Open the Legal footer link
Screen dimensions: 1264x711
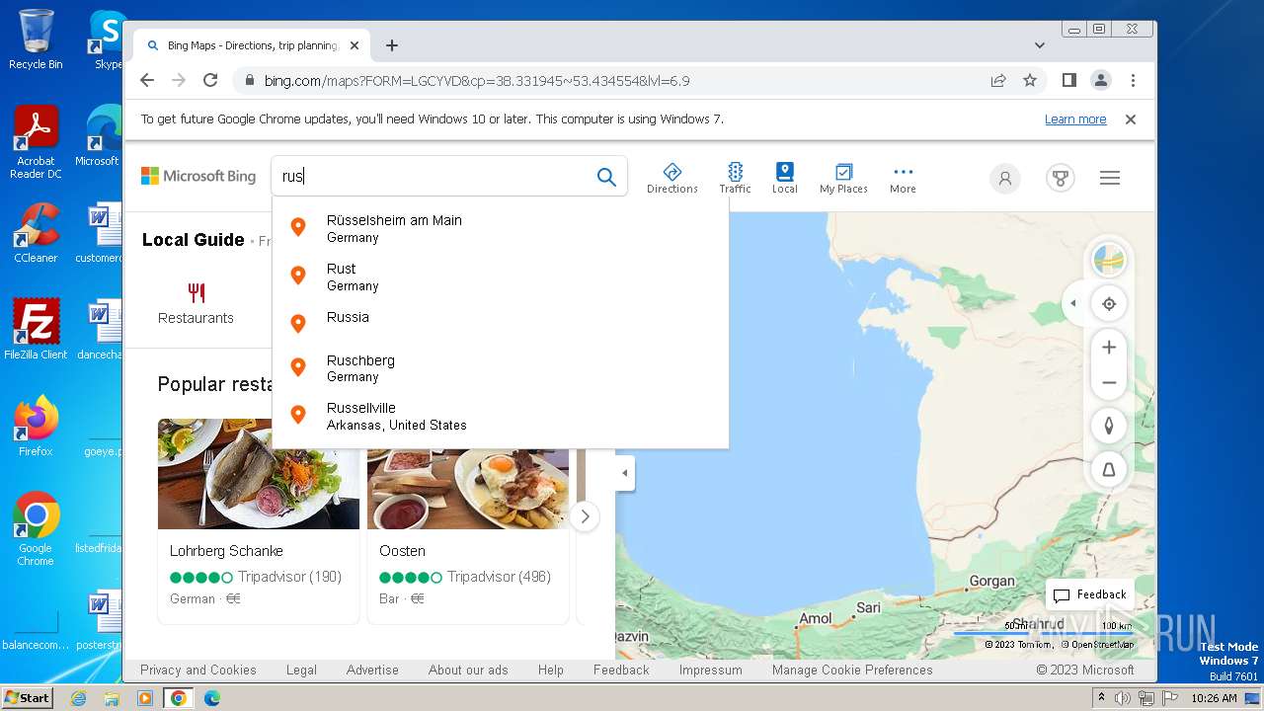pos(301,670)
